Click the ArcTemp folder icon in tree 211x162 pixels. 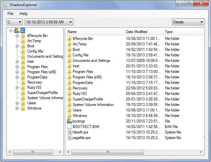click(23, 41)
